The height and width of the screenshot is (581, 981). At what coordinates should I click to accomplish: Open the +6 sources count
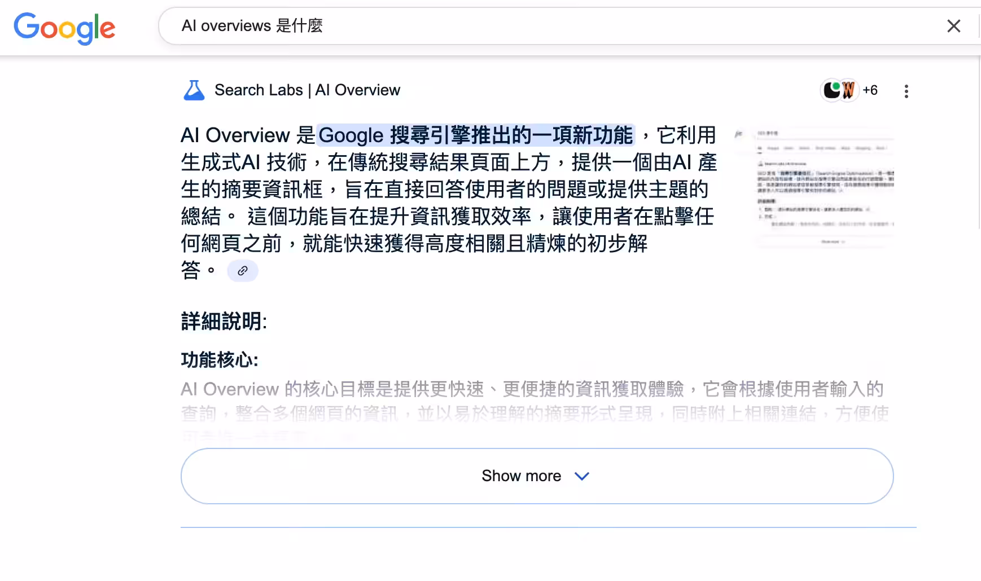(870, 90)
